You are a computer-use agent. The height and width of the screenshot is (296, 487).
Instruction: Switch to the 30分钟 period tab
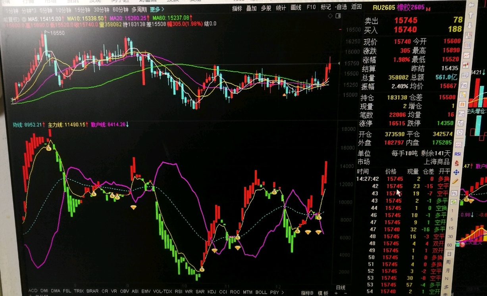(x=102, y=10)
